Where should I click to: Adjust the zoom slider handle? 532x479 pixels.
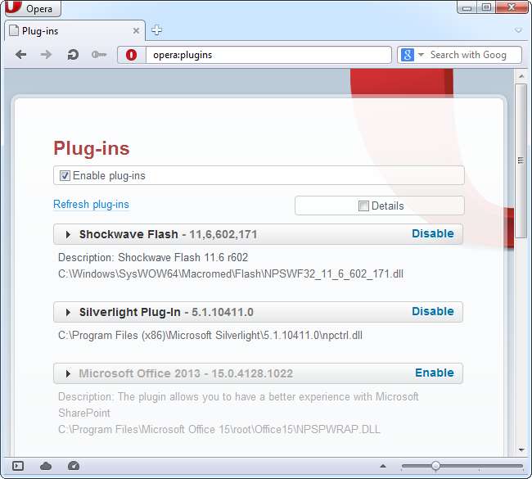[435, 466]
